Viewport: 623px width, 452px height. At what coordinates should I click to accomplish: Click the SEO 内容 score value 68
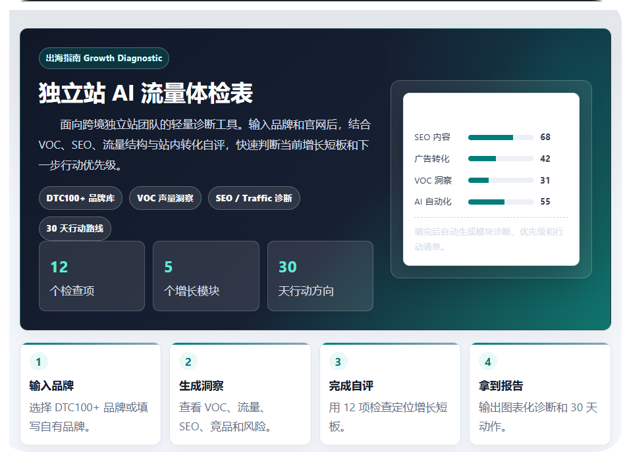(545, 138)
